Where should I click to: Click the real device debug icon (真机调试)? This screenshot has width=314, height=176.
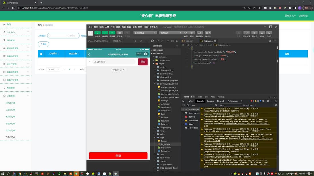200,33
